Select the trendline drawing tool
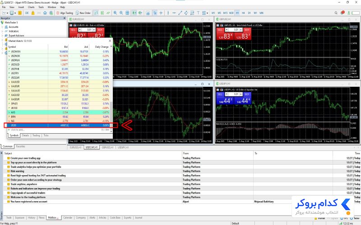Image resolution: width=361 pixels, height=225 pixels. point(180,13)
